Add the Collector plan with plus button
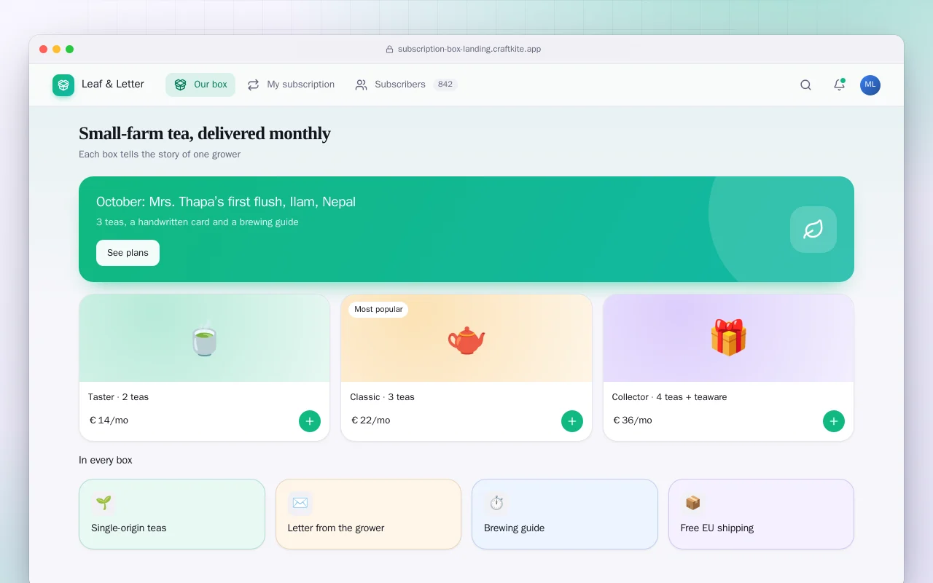Viewport: 933px width, 583px height. [x=834, y=421]
